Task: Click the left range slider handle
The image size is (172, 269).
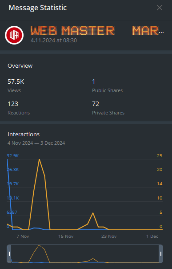Action: point(9,254)
